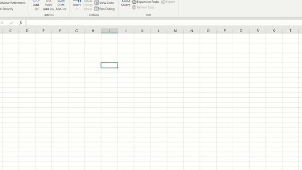The width and height of the screenshot is (302, 170).
Task: Open the Add-ins button in the ribbon
Action: (36, 5)
